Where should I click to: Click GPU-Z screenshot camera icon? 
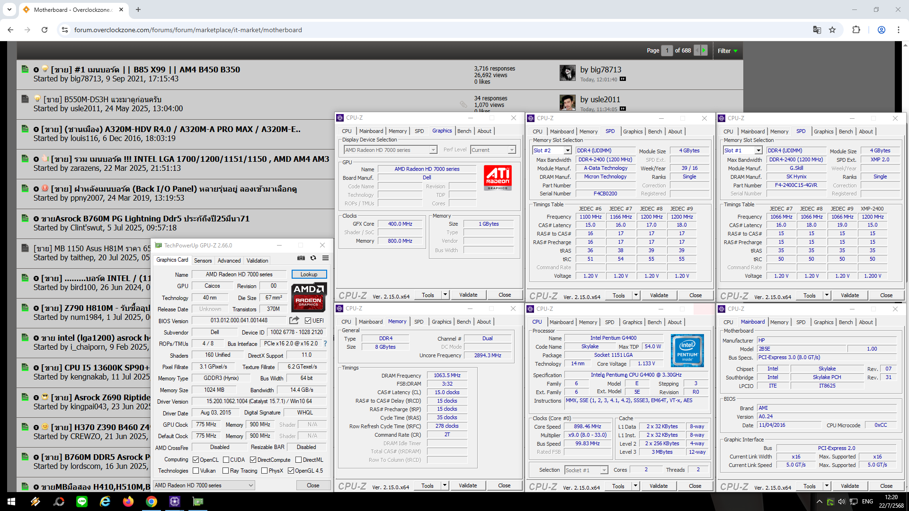pos(301,258)
